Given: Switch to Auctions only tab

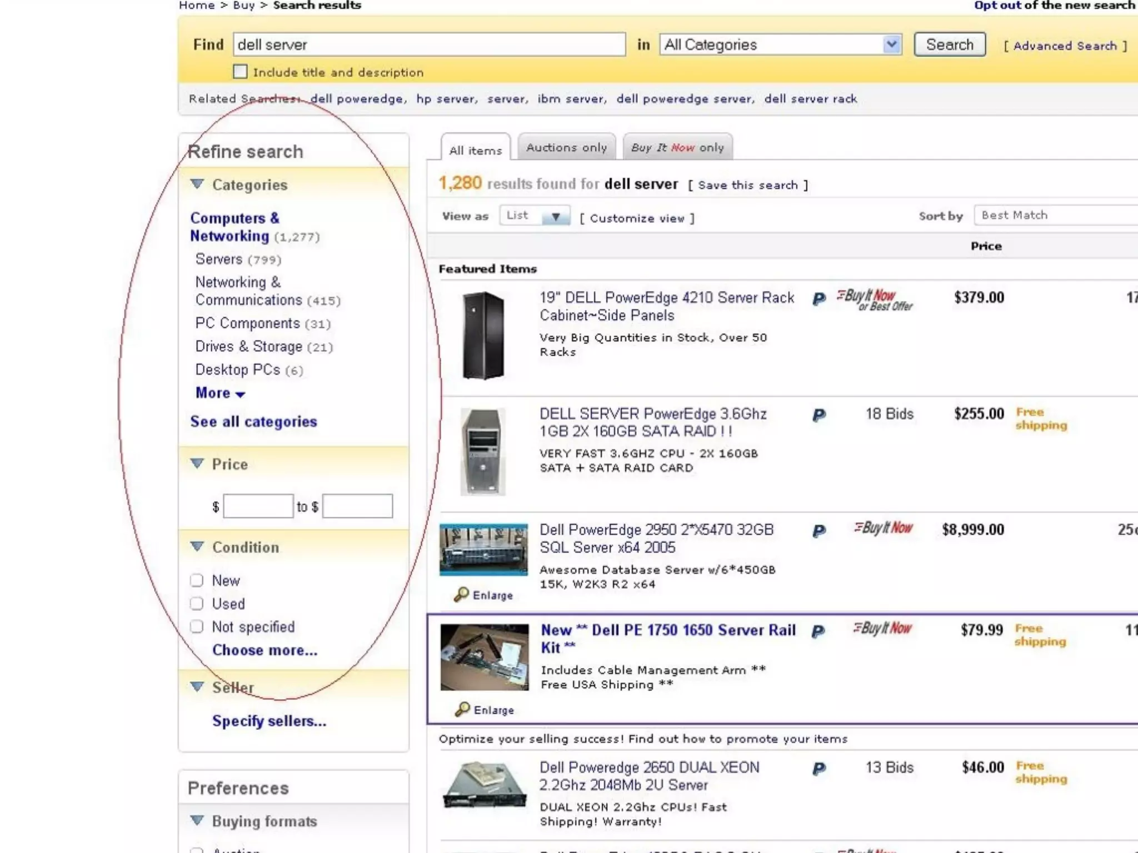Looking at the screenshot, I should click(x=566, y=148).
